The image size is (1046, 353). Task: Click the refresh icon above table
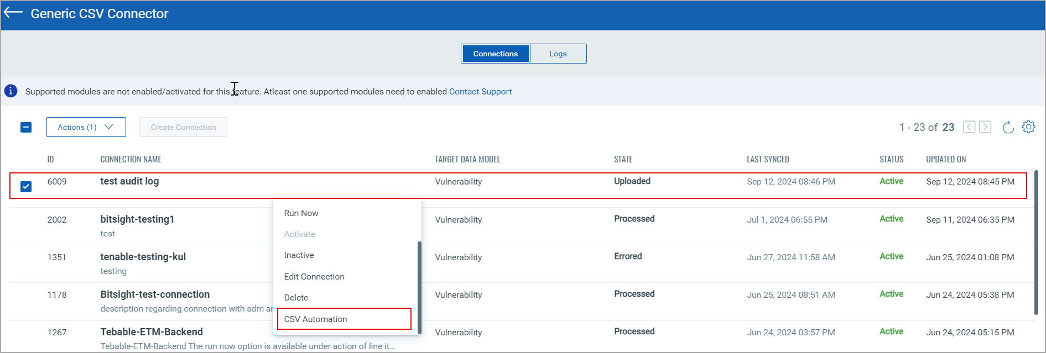pyautogui.click(x=1008, y=127)
